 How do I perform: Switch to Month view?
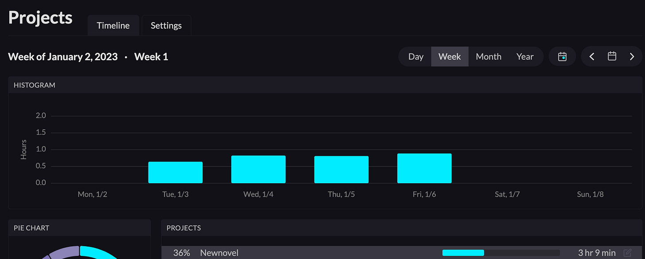coord(488,57)
